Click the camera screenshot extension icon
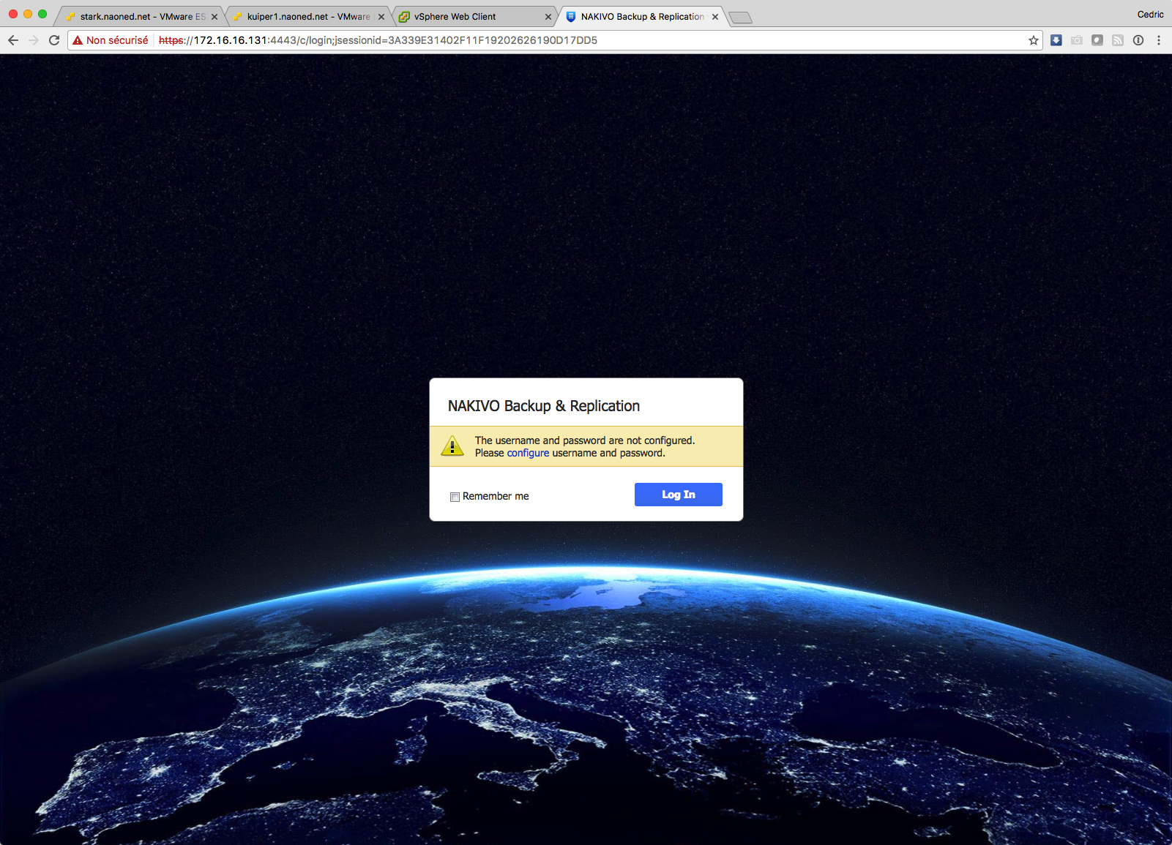 point(1076,40)
